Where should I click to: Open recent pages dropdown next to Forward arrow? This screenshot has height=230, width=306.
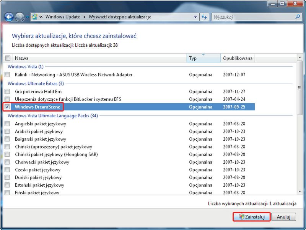click(x=27, y=17)
